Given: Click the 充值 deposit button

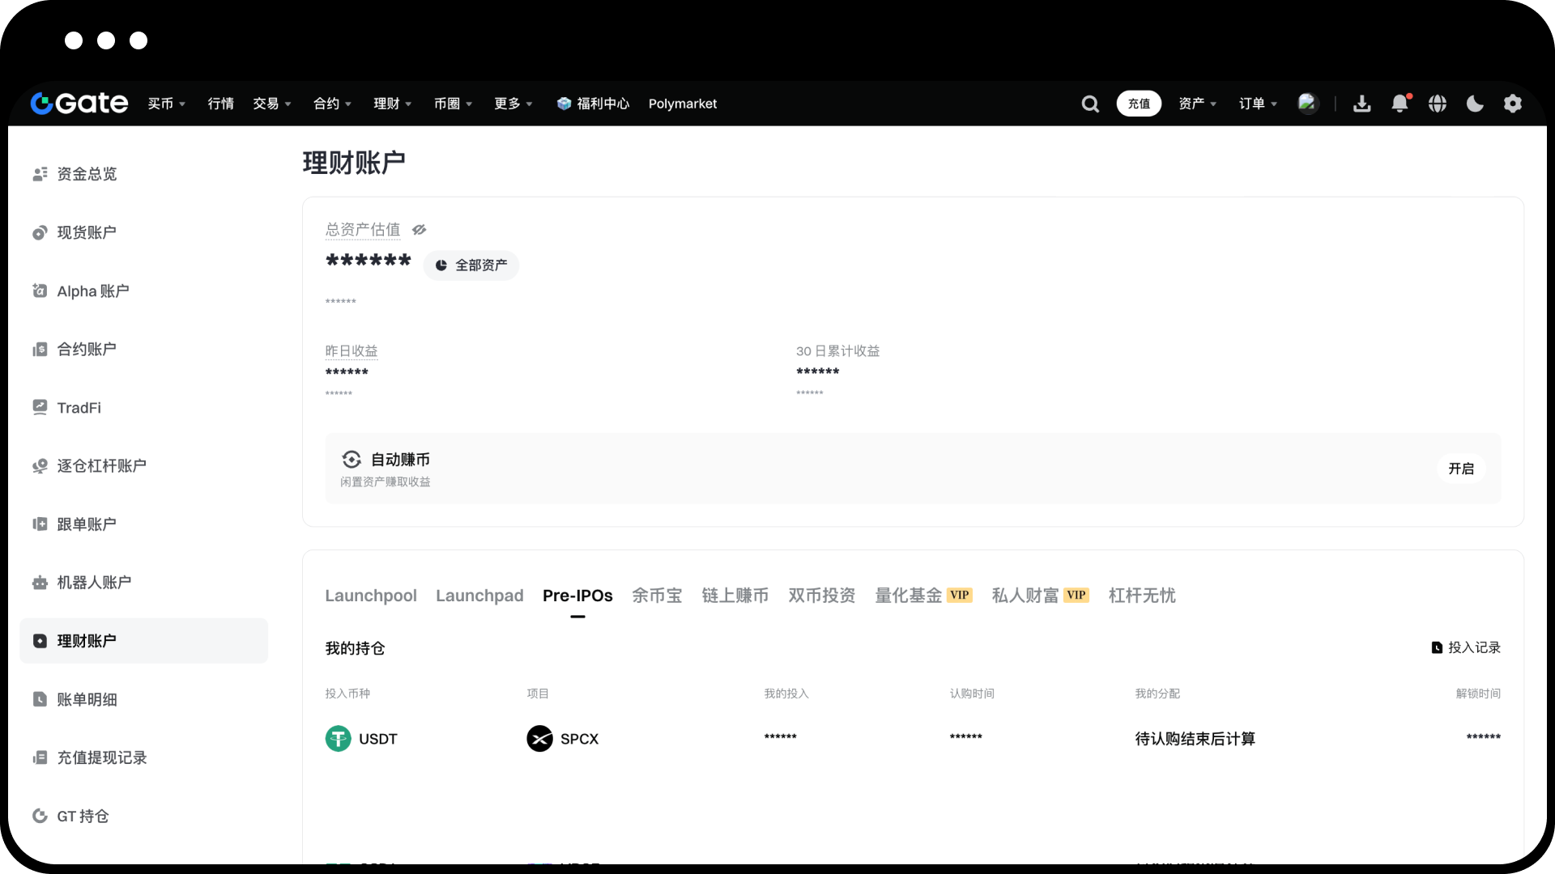Looking at the screenshot, I should [1139, 104].
